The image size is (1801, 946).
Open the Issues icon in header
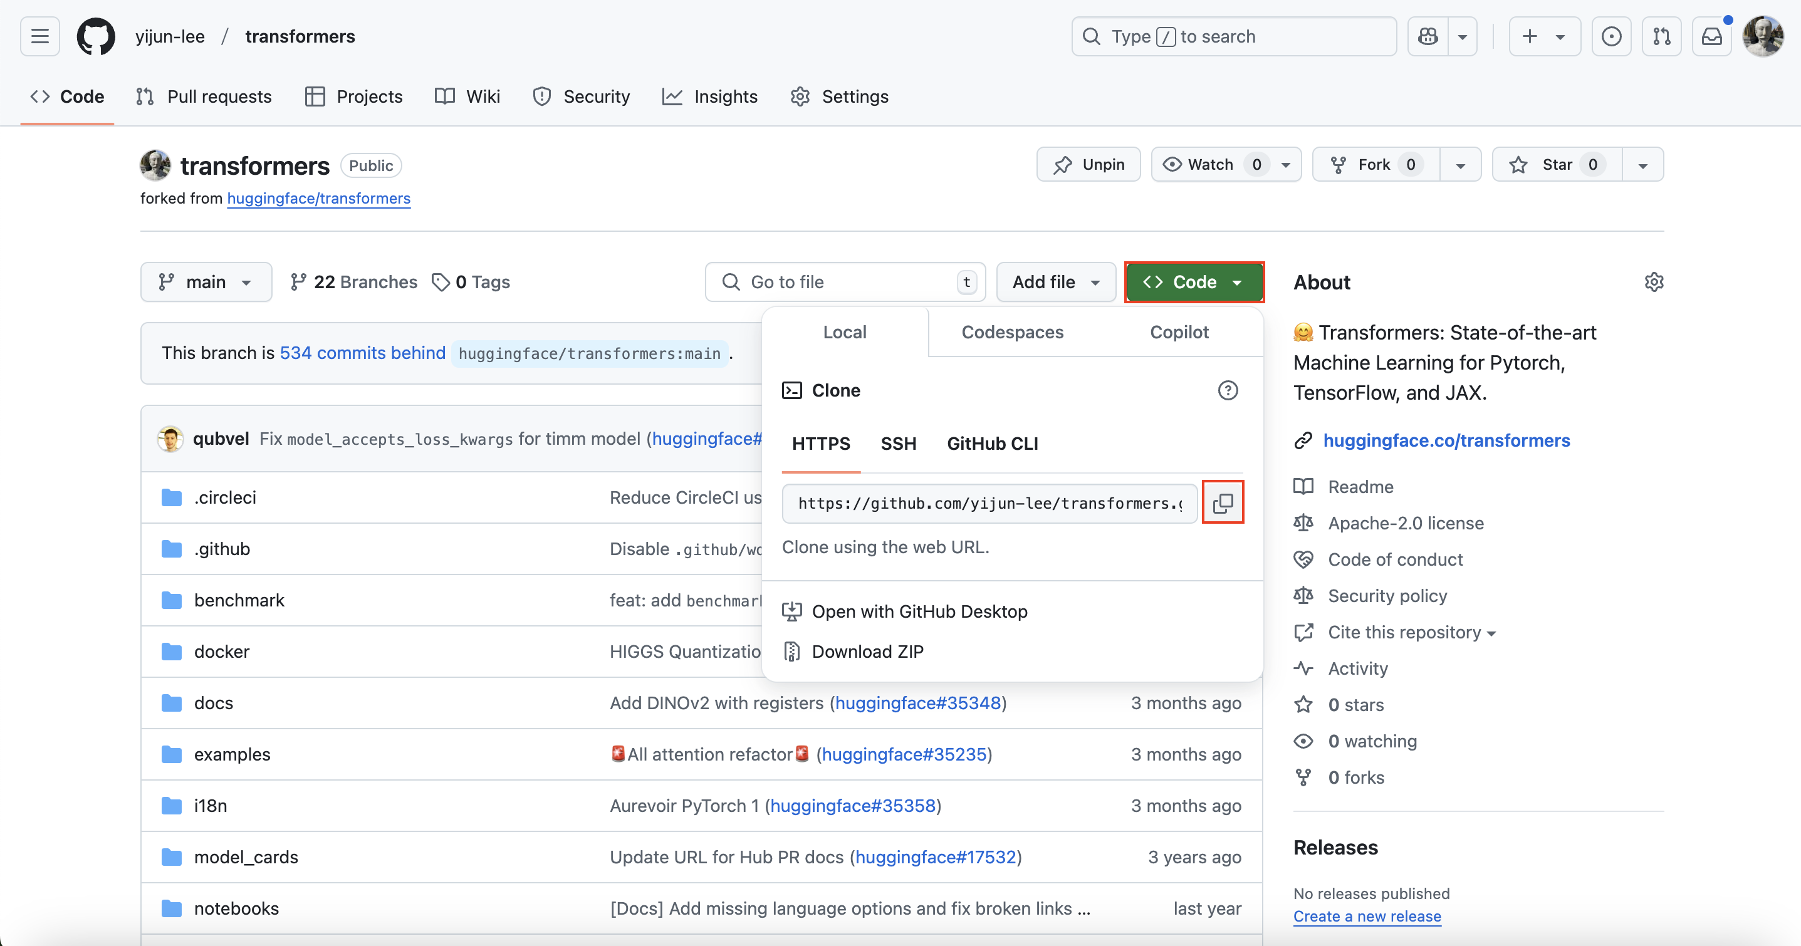click(x=1612, y=36)
